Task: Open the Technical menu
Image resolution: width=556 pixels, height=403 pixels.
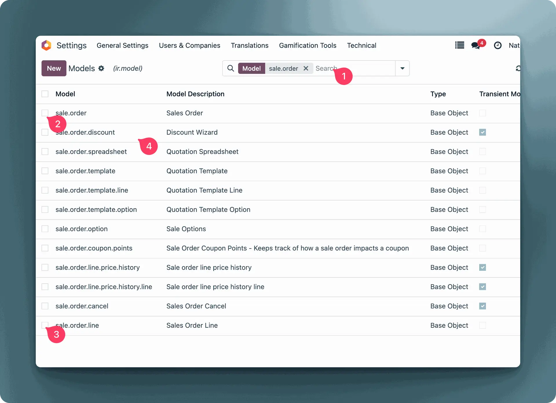Action: pyautogui.click(x=361, y=45)
